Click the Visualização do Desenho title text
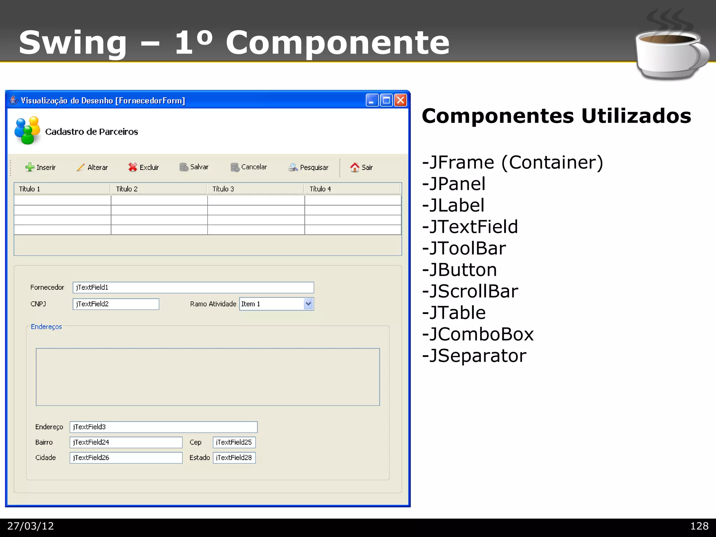Viewport: 716px width, 537px height. click(103, 101)
